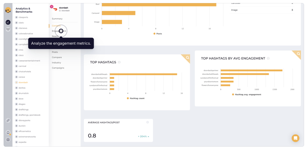This screenshot has height=150, width=306.
Task: Toggle the Hashtag count legend
Action: 135,98
